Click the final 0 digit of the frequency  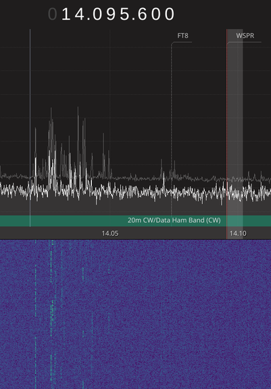(170, 14)
